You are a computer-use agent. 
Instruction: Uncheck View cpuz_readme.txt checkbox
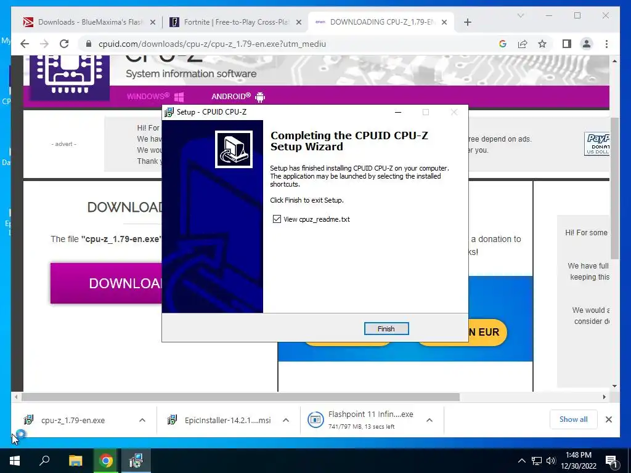277,219
